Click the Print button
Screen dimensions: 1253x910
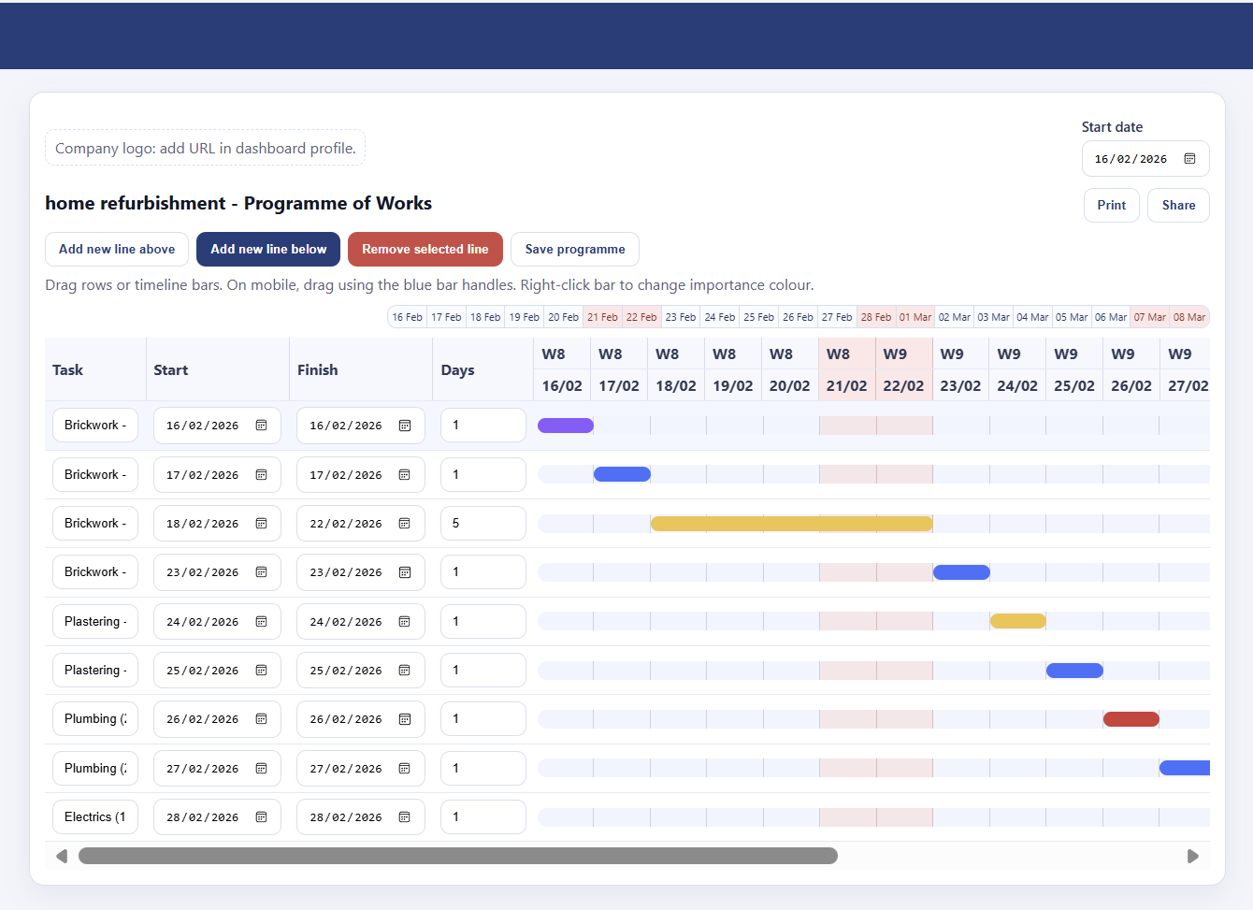coord(1111,205)
